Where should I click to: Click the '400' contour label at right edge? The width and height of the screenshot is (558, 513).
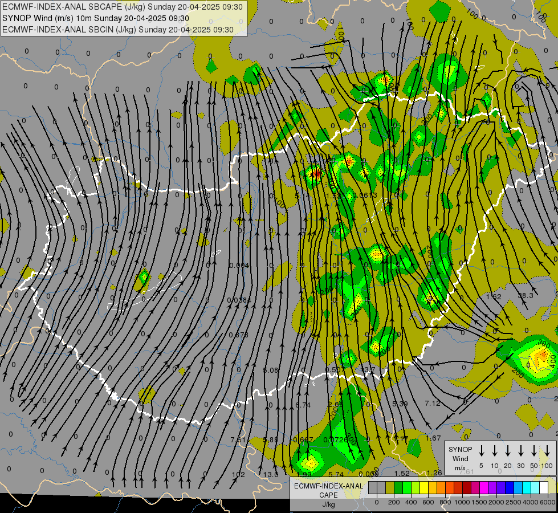[553, 361]
